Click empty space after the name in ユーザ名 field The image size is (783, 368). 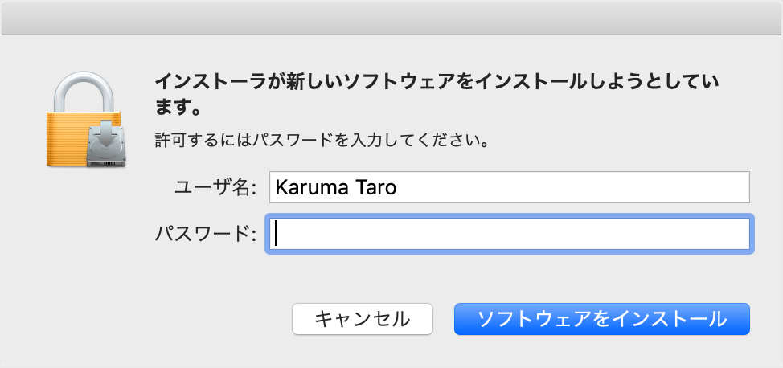(579, 187)
